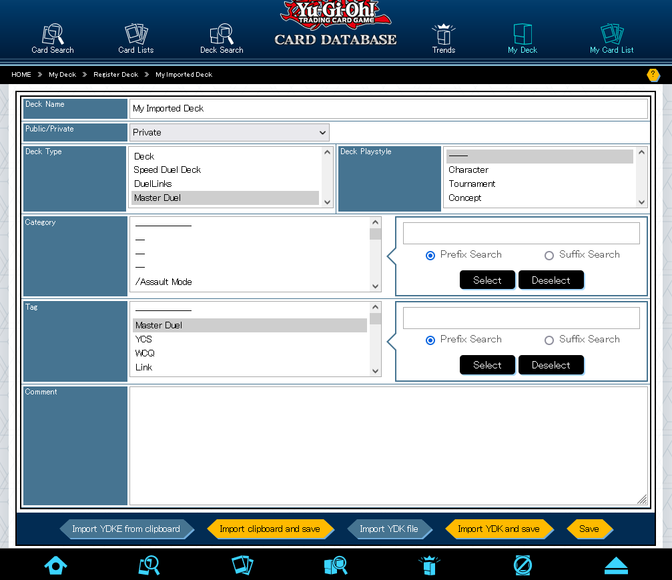Viewport: 672px width, 580px height.
Task: Tap the forbidden list icon in bottom bar
Action: [523, 565]
